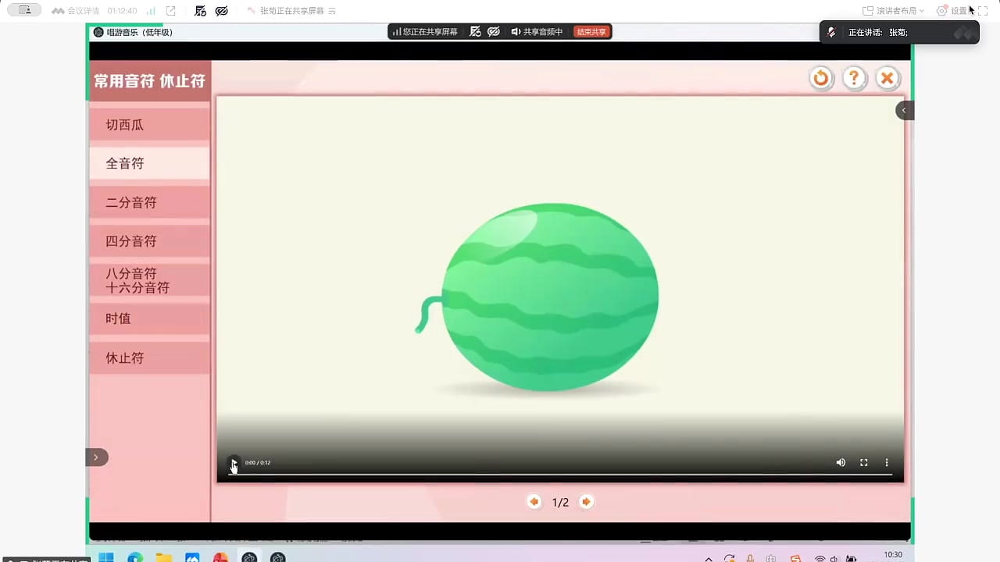Open Microsoft Edge from the taskbar
1000x562 pixels.
[135, 557]
